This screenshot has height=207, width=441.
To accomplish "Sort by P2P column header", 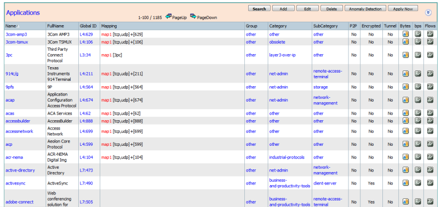I will tap(353, 26).
